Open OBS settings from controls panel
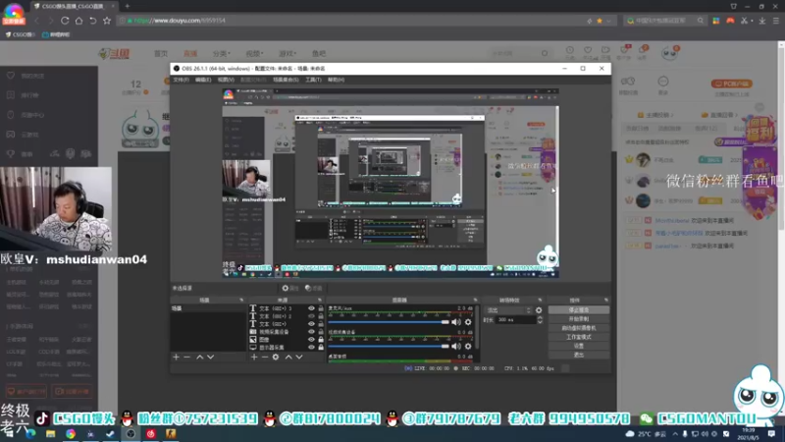This screenshot has height=442, width=785. [x=579, y=346]
